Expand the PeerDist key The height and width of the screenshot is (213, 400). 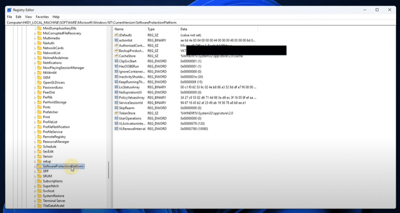pyautogui.click(x=35, y=92)
